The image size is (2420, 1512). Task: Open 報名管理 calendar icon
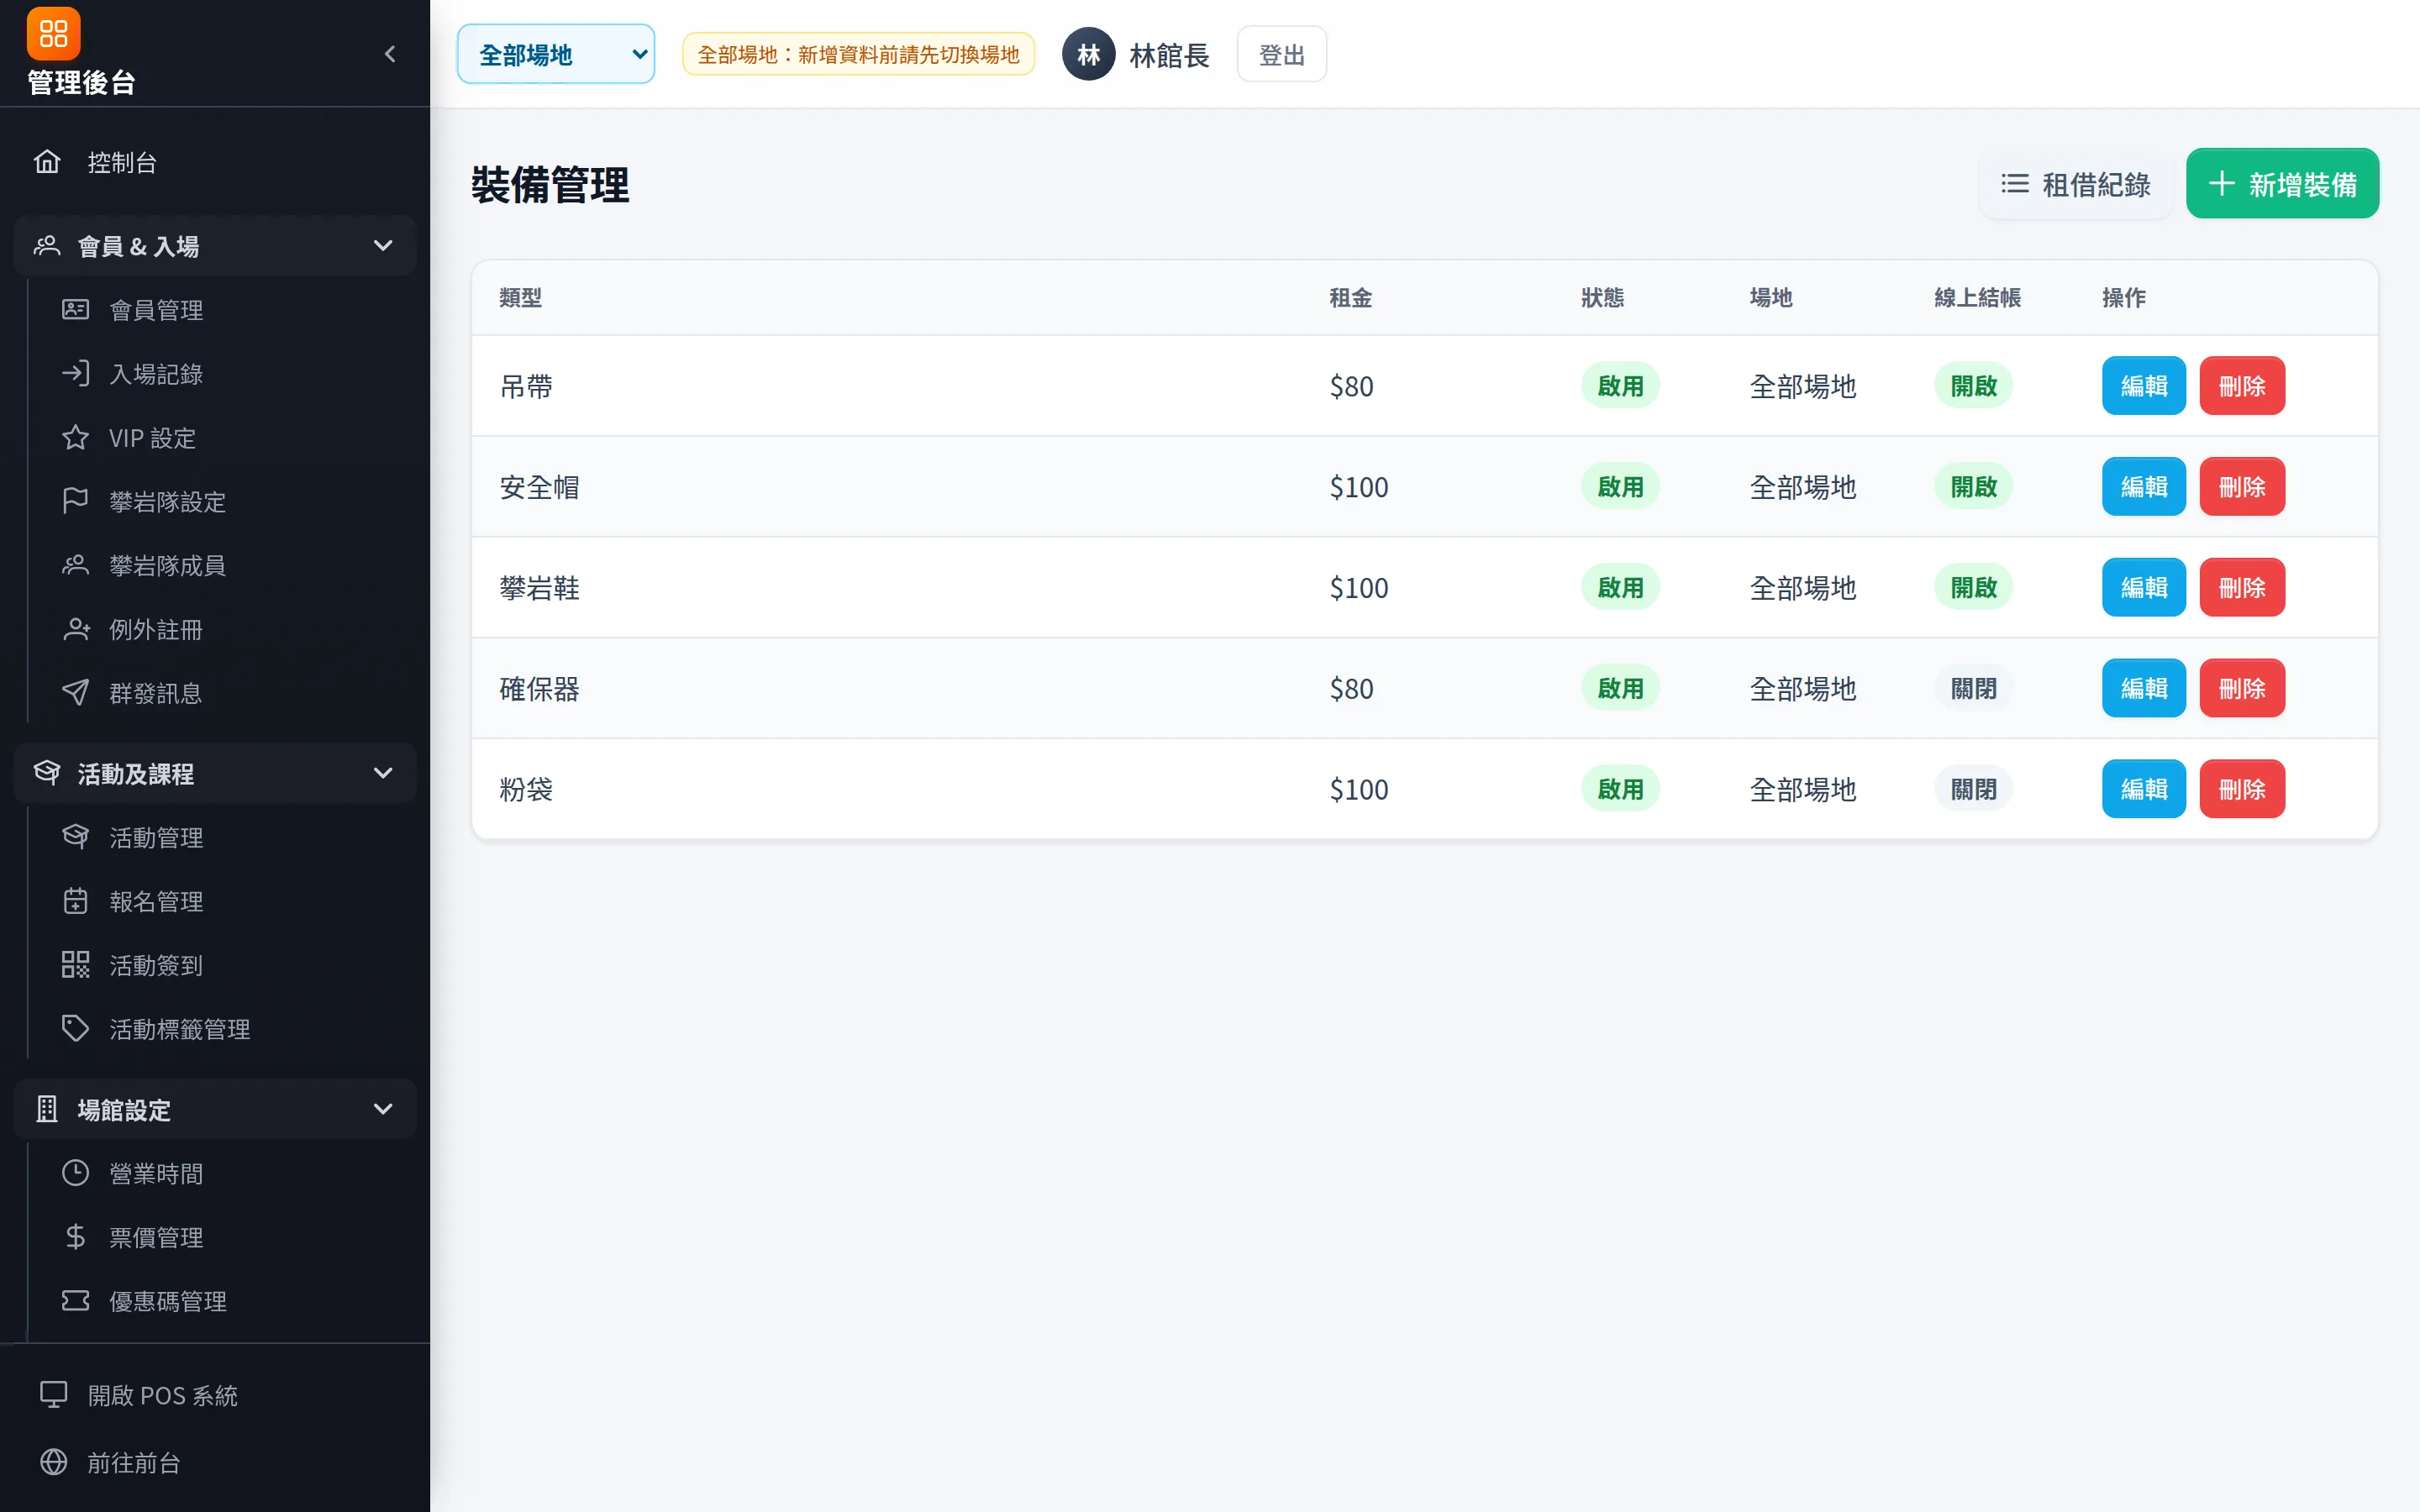click(x=75, y=901)
